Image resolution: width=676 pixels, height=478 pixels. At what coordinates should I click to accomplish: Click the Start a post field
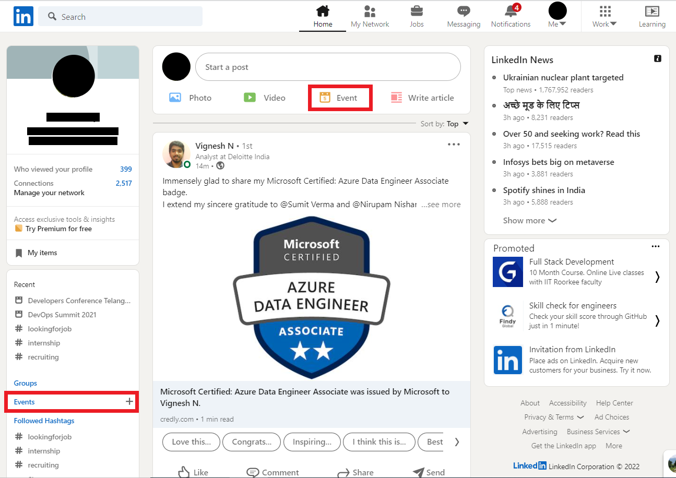click(328, 67)
